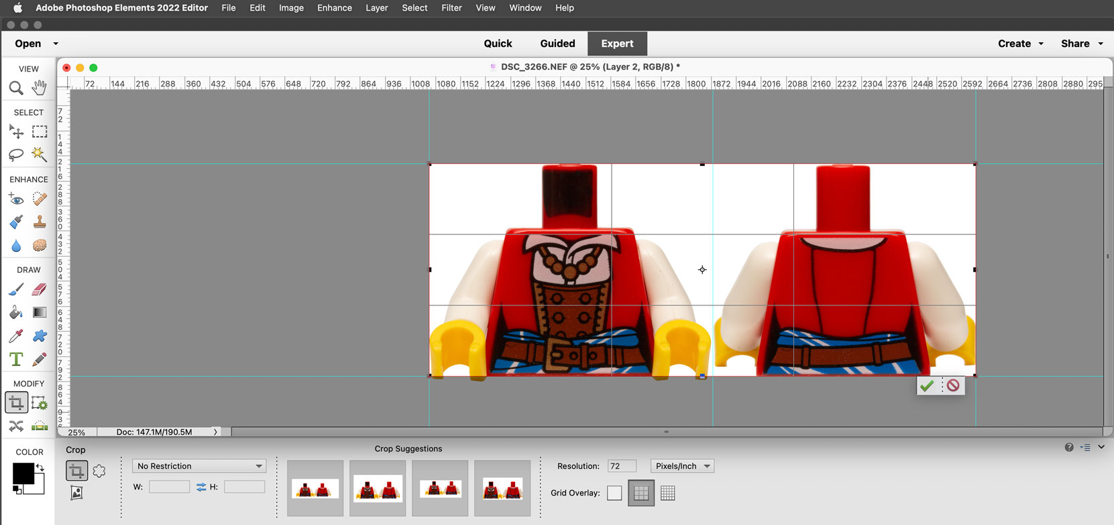Open the Pixels/Inch units dropdown
The image size is (1114, 525).
pyautogui.click(x=682, y=466)
